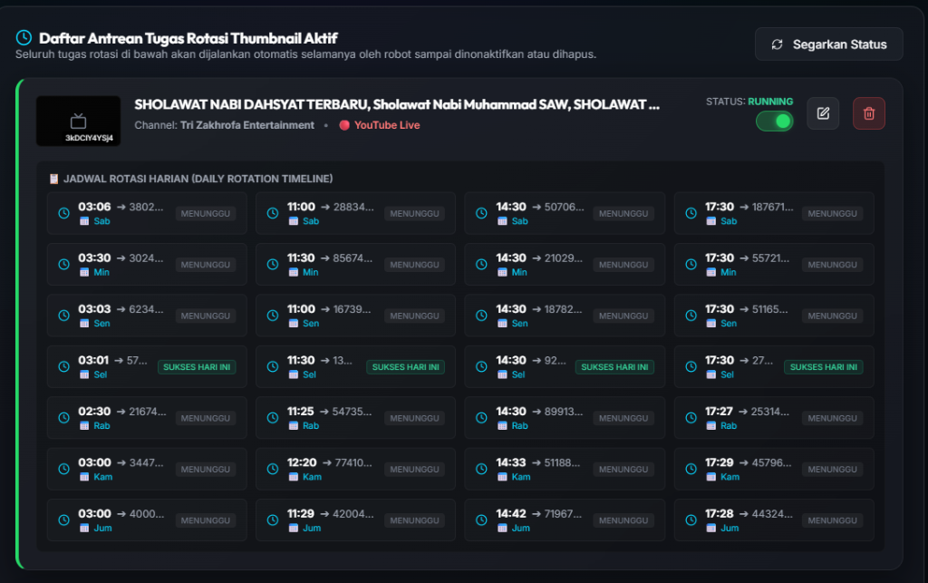This screenshot has width=928, height=583.
Task: Click the clock icon of the 03:30 Min slot
Action: (64, 265)
